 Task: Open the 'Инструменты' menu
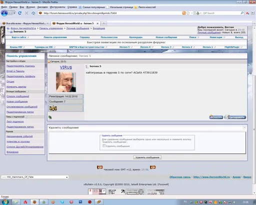tap(57, 7)
